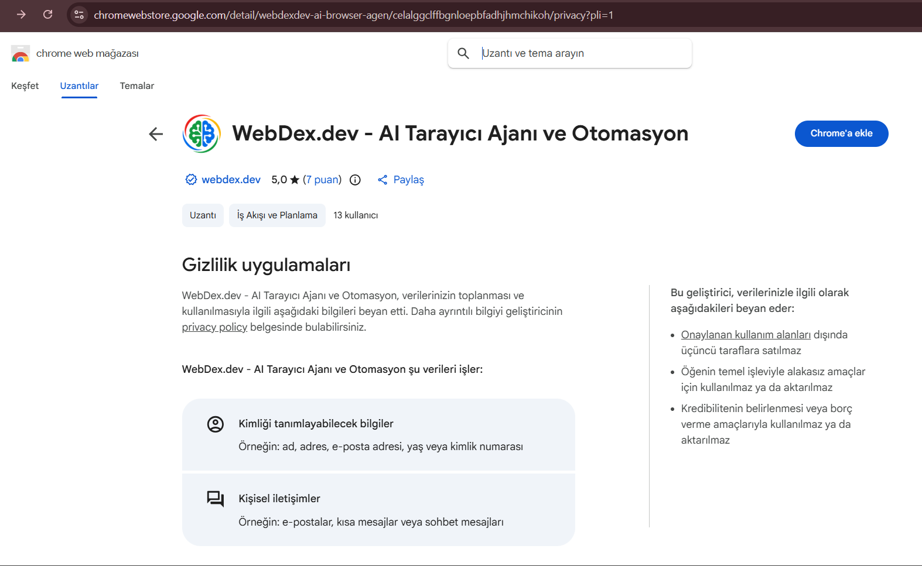
Task: Add extension with 'Chrome'a ekle' button
Action: pos(842,133)
